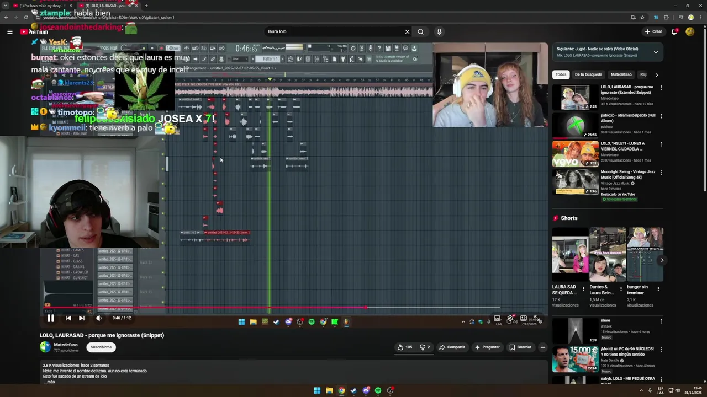This screenshot has height=397, width=707.
Task: Open Steam from the taskbar
Action: point(353,390)
